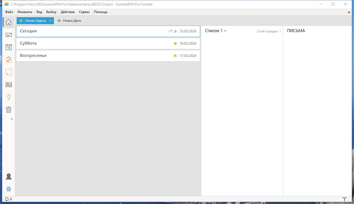Select the Сегодня day row
The height and width of the screenshot is (204, 354).
[108, 31]
